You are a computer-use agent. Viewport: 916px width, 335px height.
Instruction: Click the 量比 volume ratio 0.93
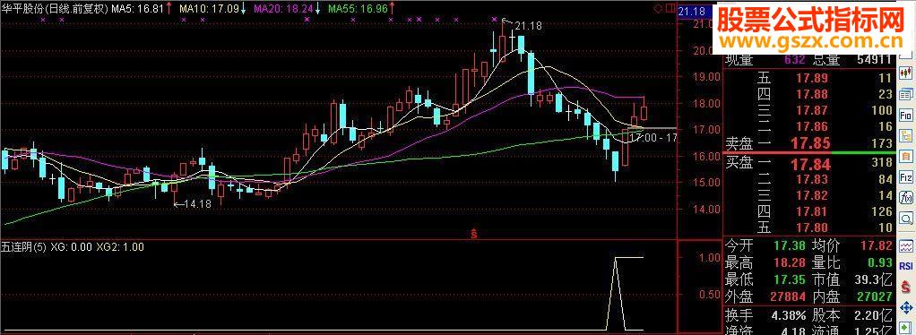click(x=879, y=263)
